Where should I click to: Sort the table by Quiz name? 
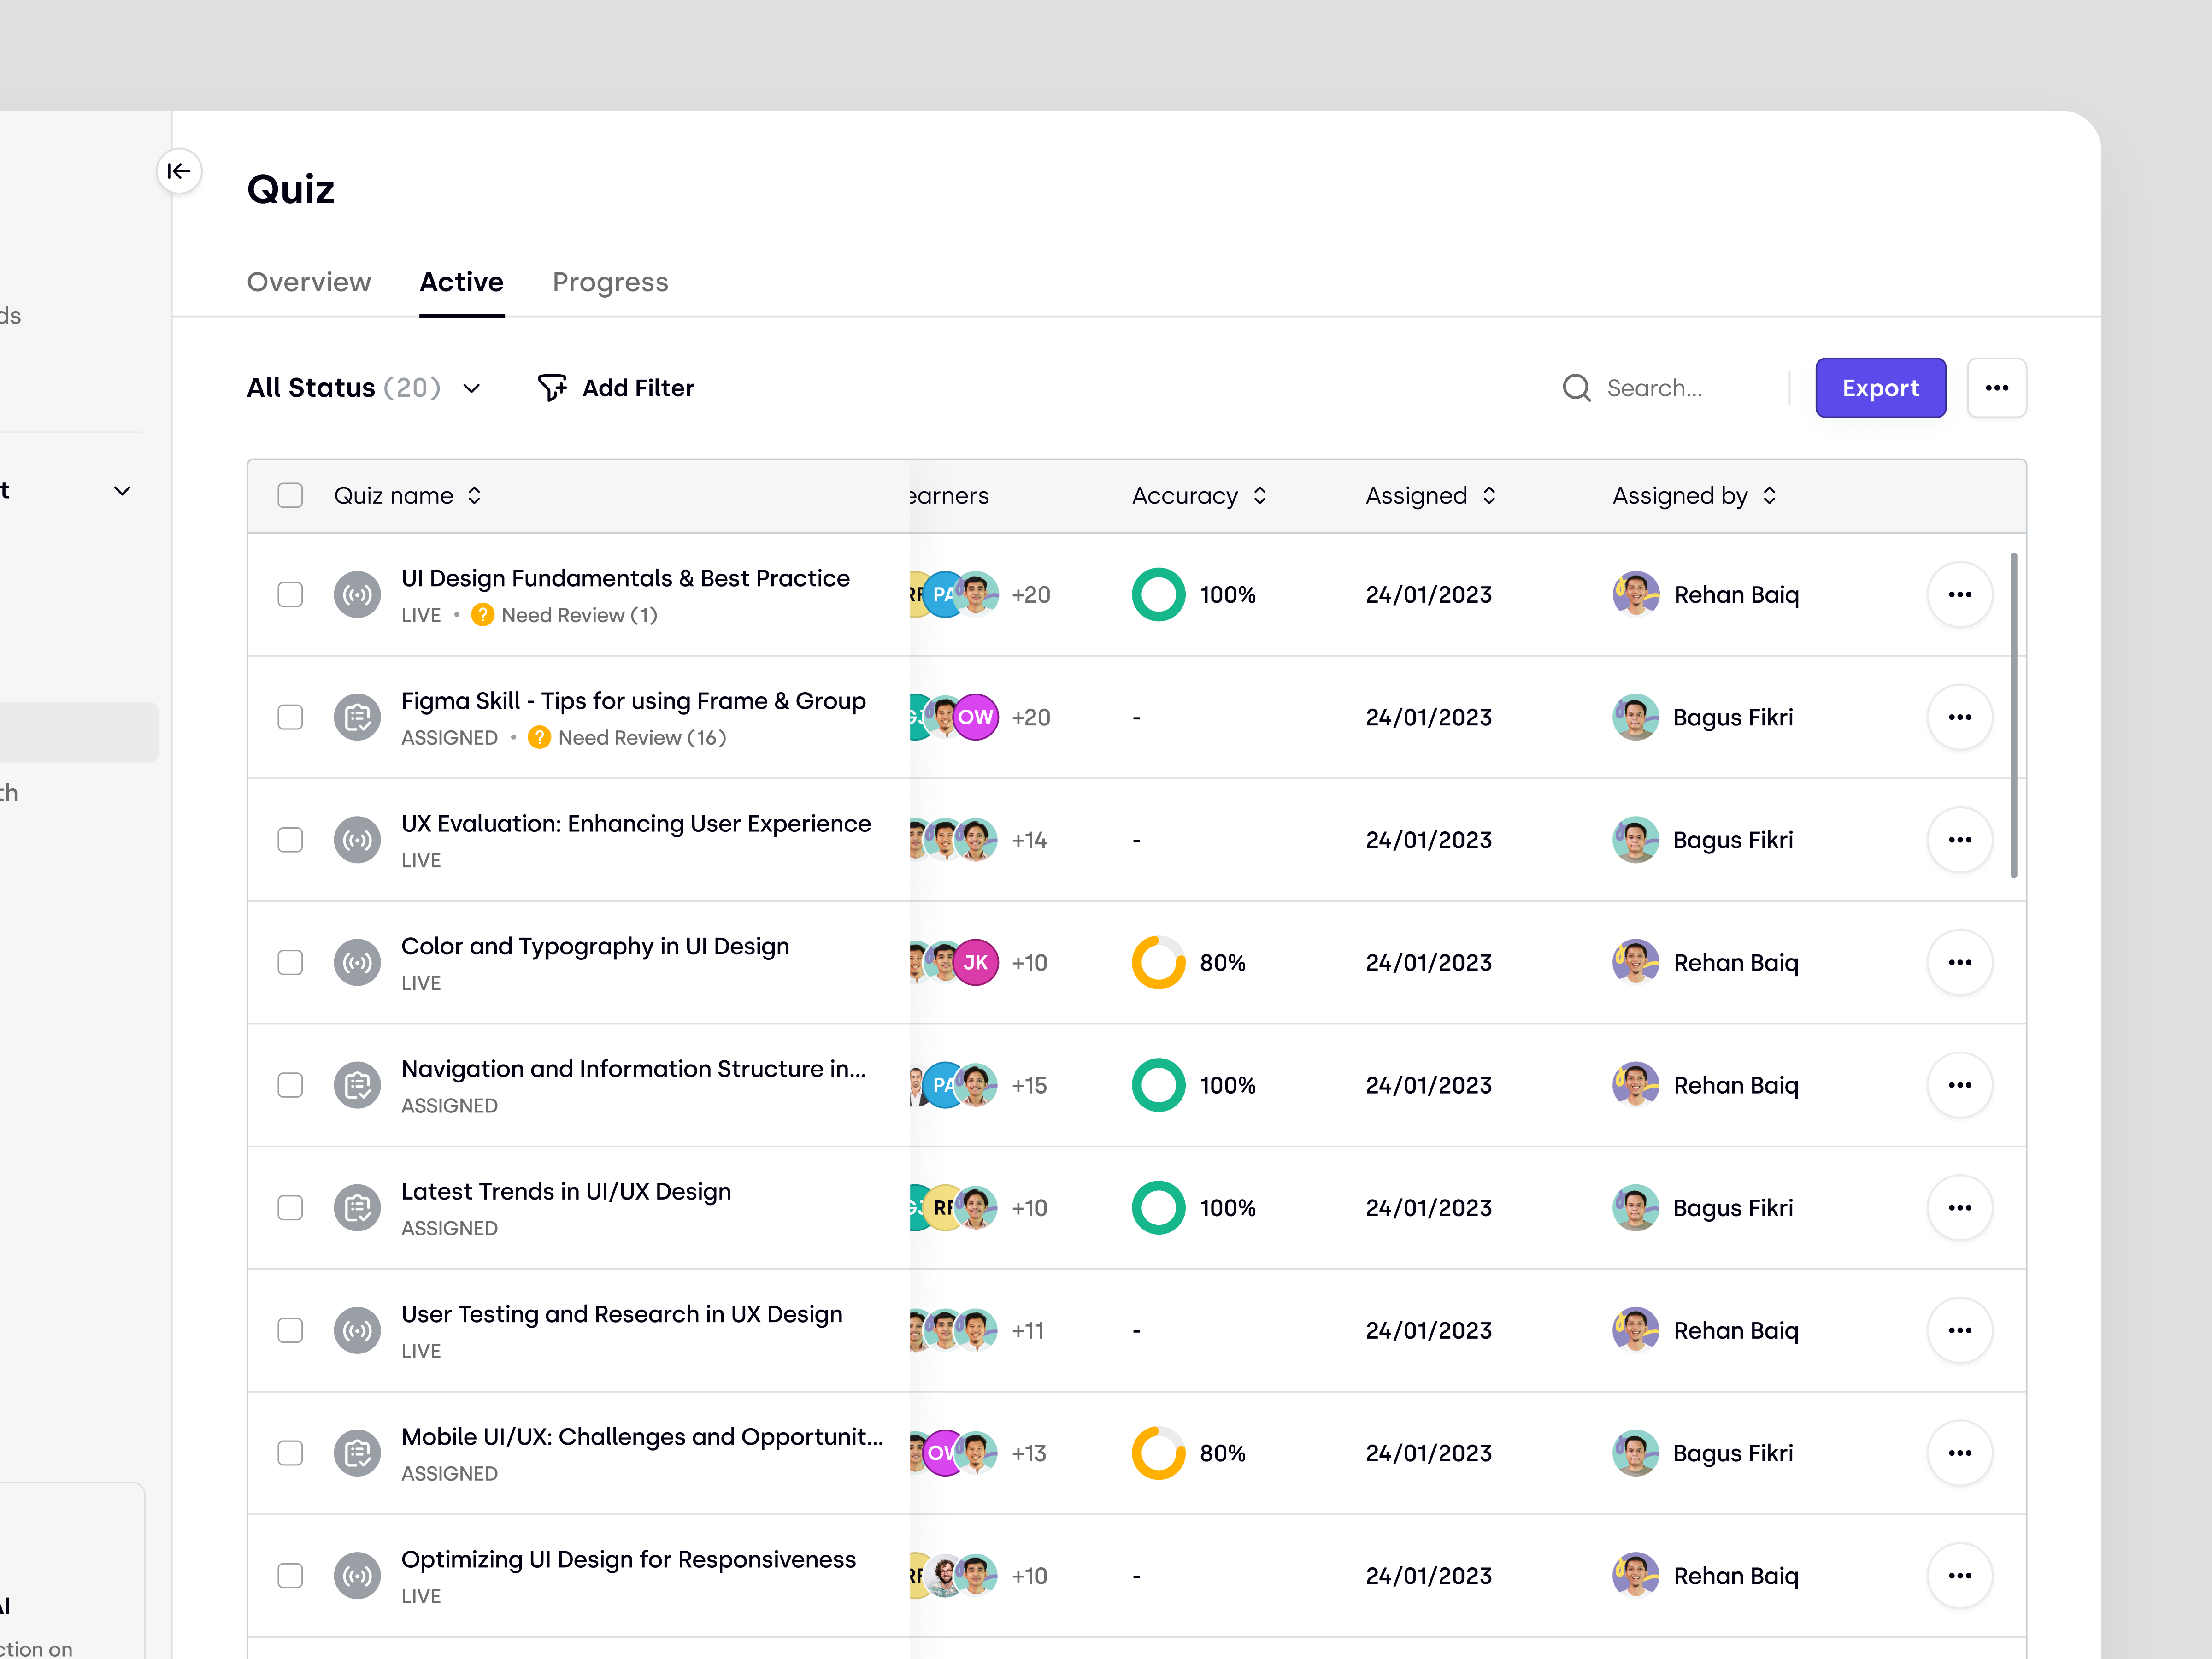pos(475,495)
